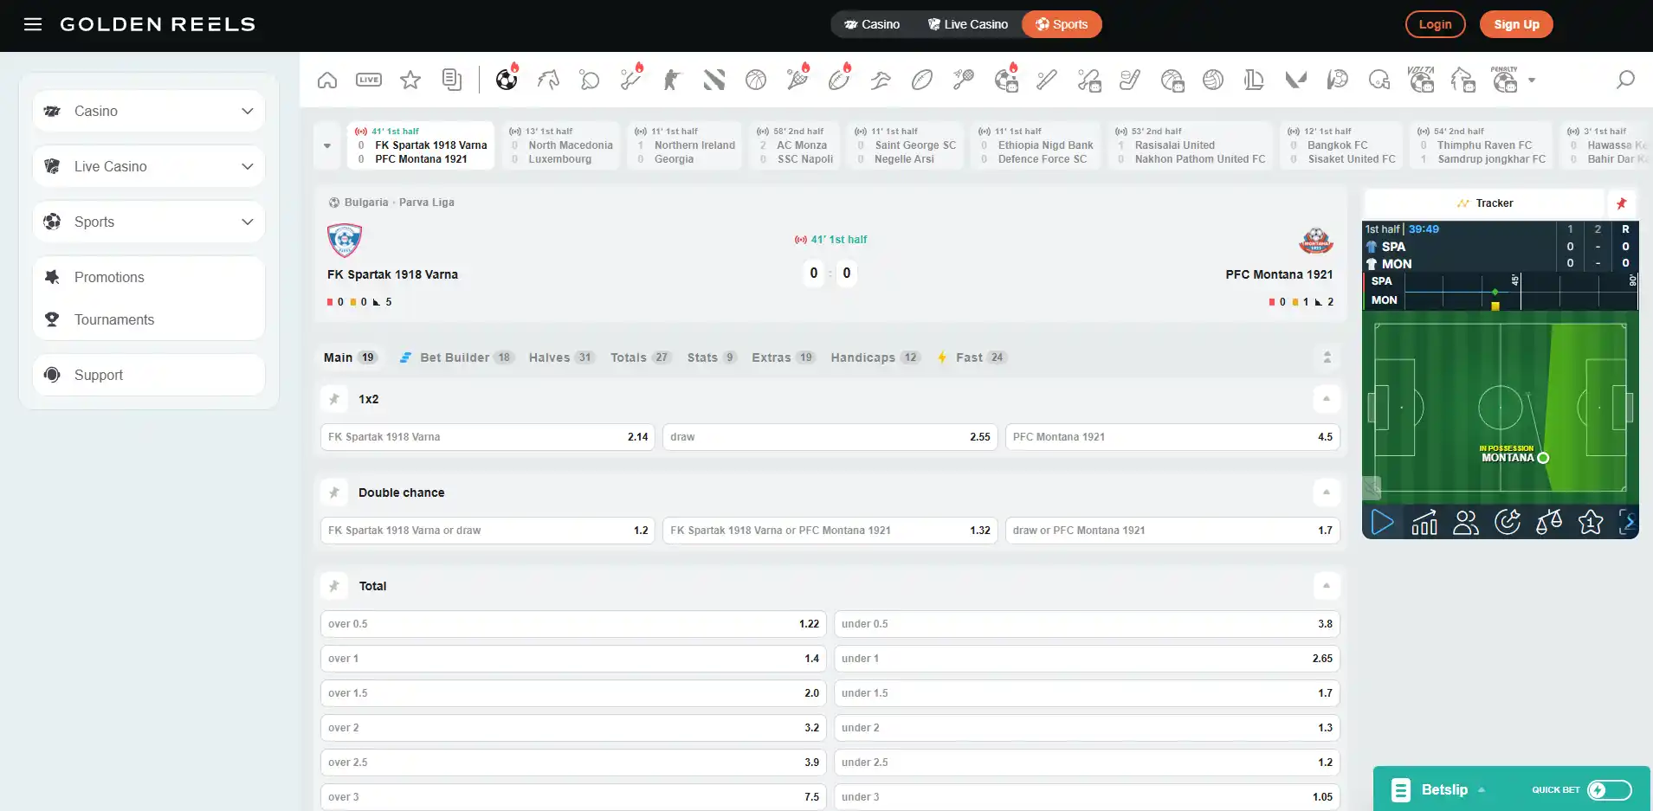Pin the 1x2 market
This screenshot has height=811, width=1653.
(334, 399)
